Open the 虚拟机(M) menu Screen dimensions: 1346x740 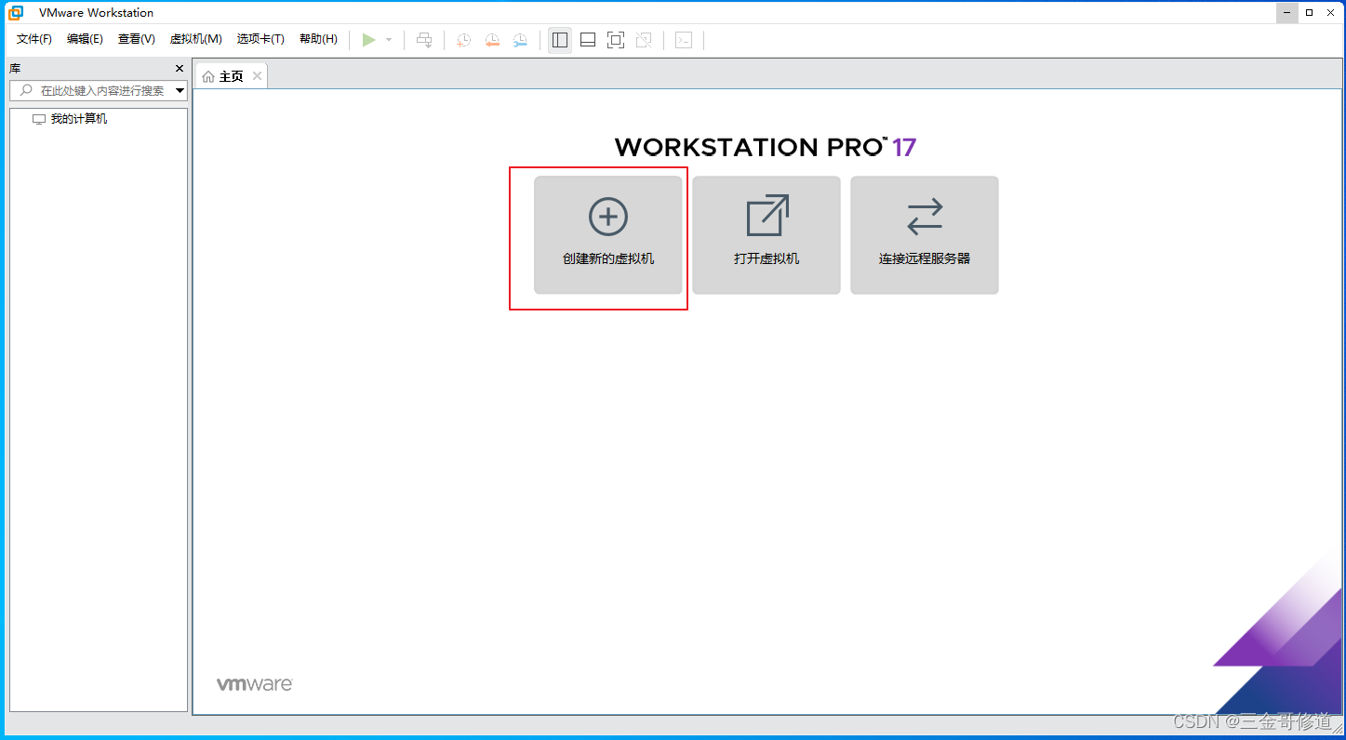click(x=195, y=39)
